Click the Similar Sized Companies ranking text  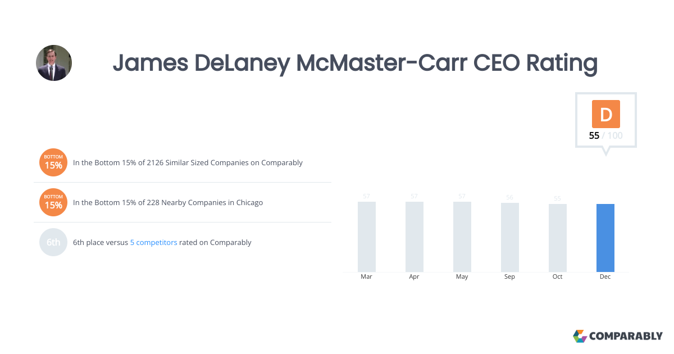188,163
